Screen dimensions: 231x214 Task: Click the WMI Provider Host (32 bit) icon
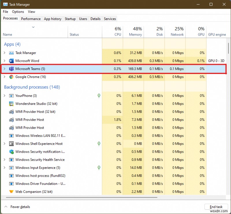pos(11,112)
